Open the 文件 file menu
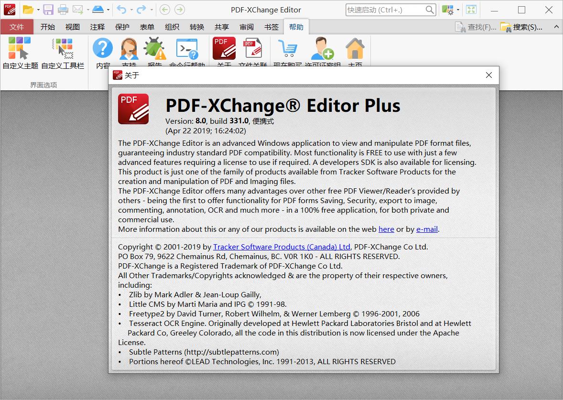This screenshot has height=400, width=563. pyautogui.click(x=17, y=27)
